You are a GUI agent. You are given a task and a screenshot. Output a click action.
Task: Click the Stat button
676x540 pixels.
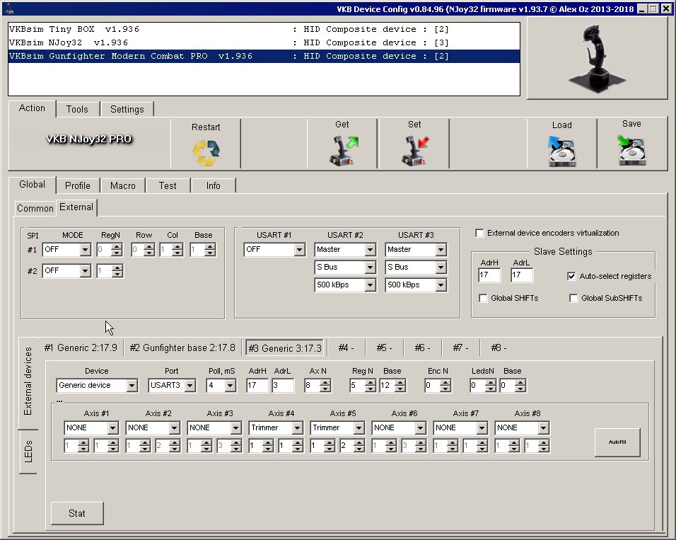tap(77, 513)
